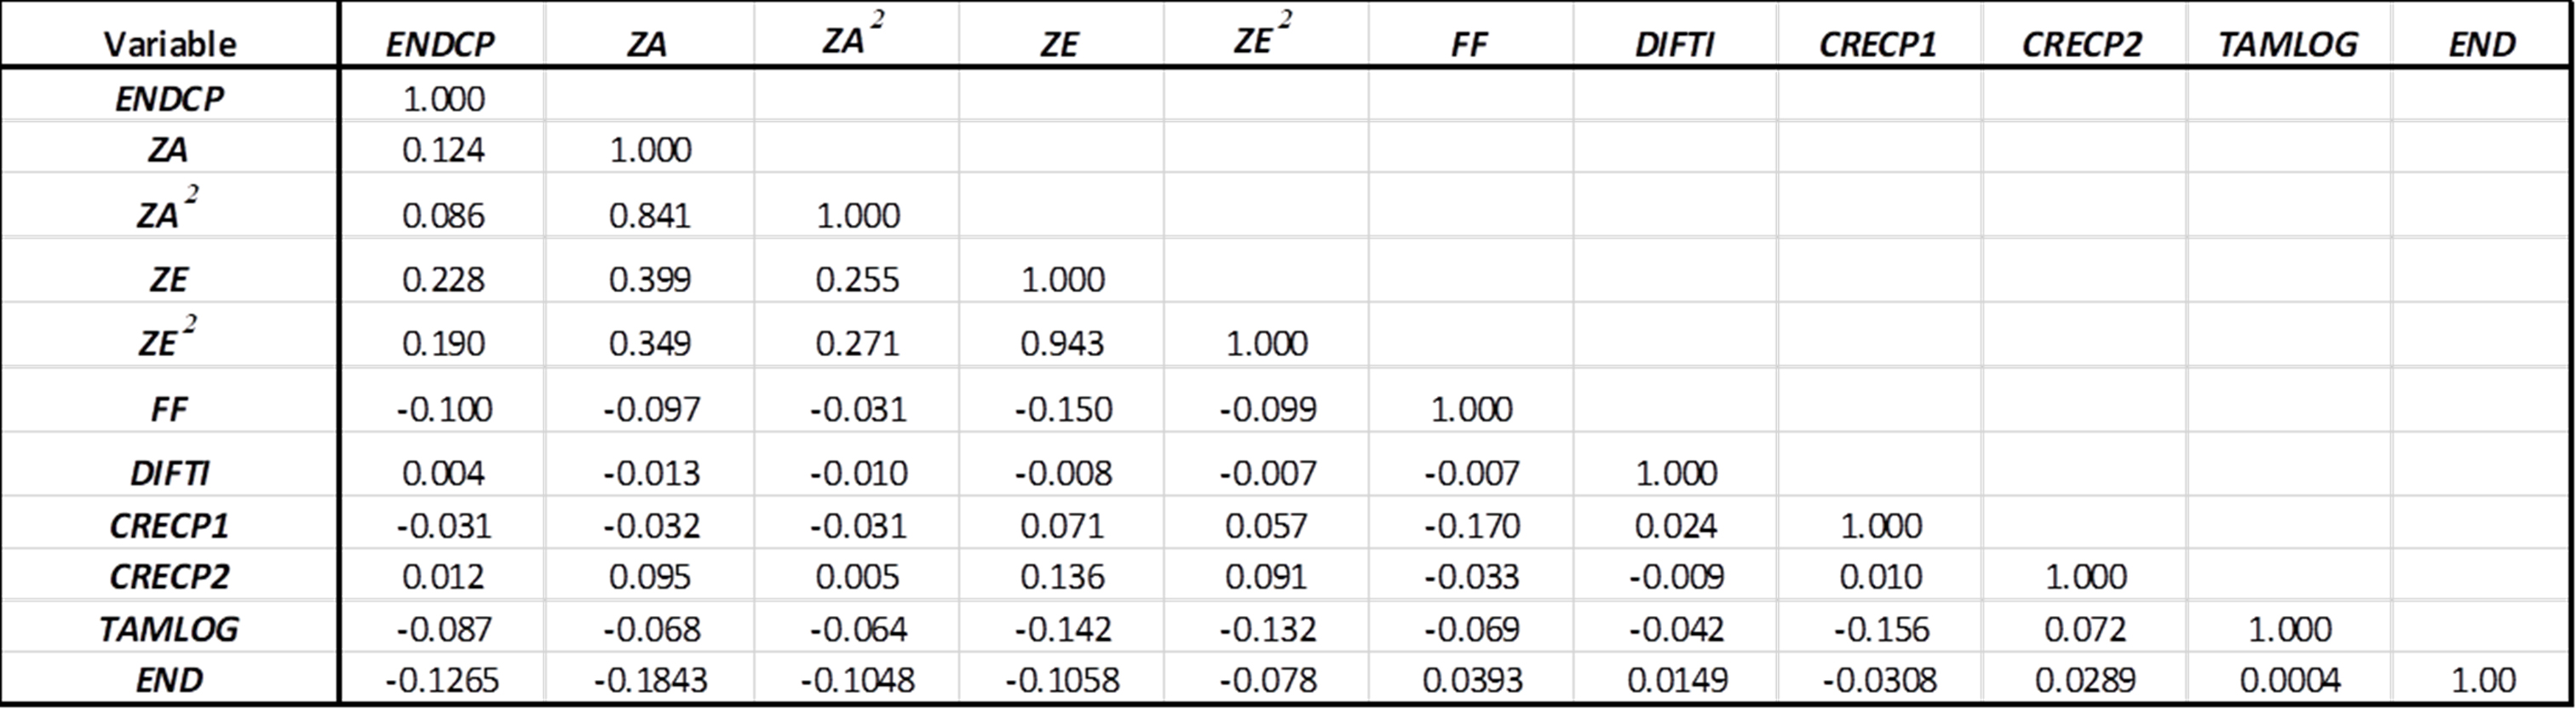
Task: Select the Variable header cell
Action: pyautogui.click(x=170, y=44)
